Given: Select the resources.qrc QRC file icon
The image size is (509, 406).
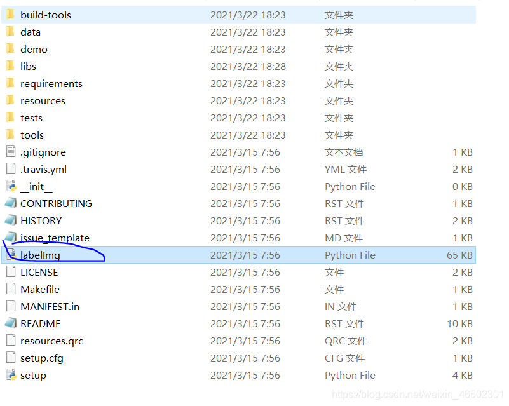Looking at the screenshot, I should pos(10,341).
